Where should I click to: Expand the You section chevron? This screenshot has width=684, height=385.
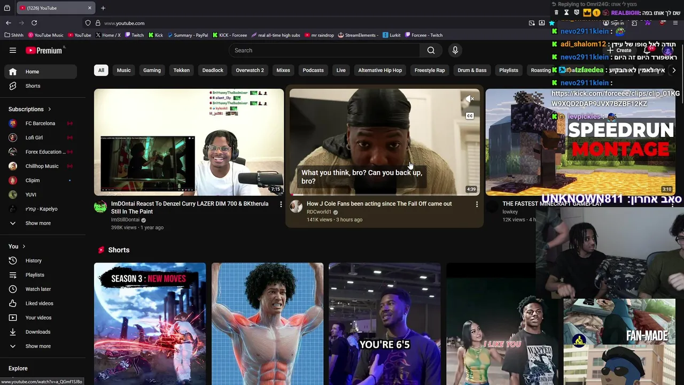[x=24, y=247]
